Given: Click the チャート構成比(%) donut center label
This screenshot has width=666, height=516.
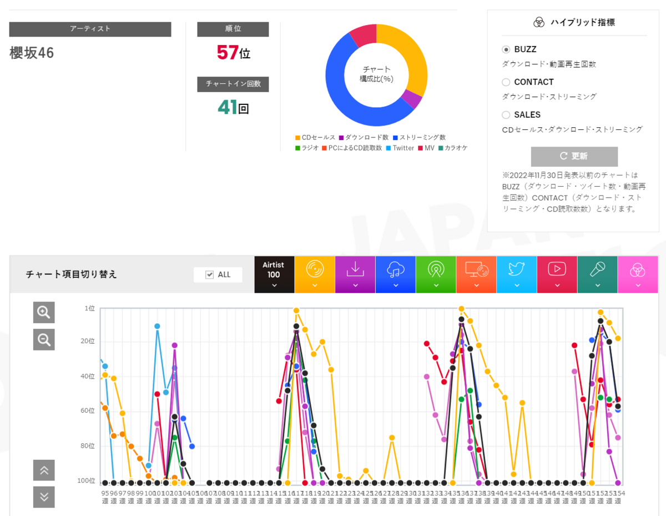Looking at the screenshot, I should 376,74.
